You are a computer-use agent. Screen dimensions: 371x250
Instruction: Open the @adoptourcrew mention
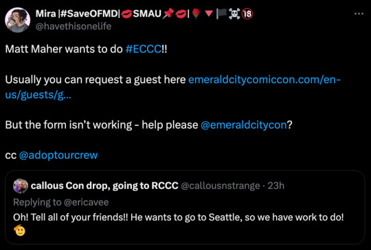tap(58, 155)
